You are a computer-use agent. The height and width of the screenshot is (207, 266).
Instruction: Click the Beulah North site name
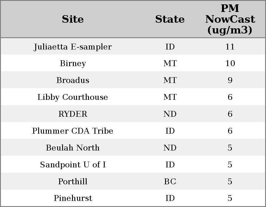point(73,148)
